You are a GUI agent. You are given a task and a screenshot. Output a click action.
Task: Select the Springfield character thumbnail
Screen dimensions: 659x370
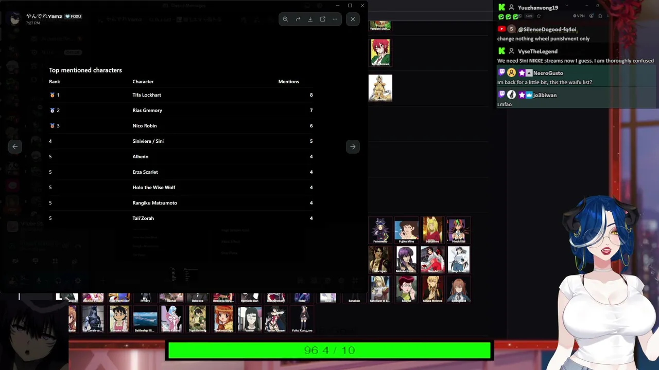(x=459, y=289)
